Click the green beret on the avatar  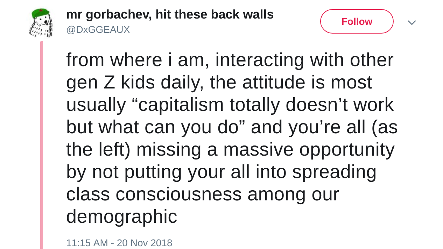click(x=40, y=13)
